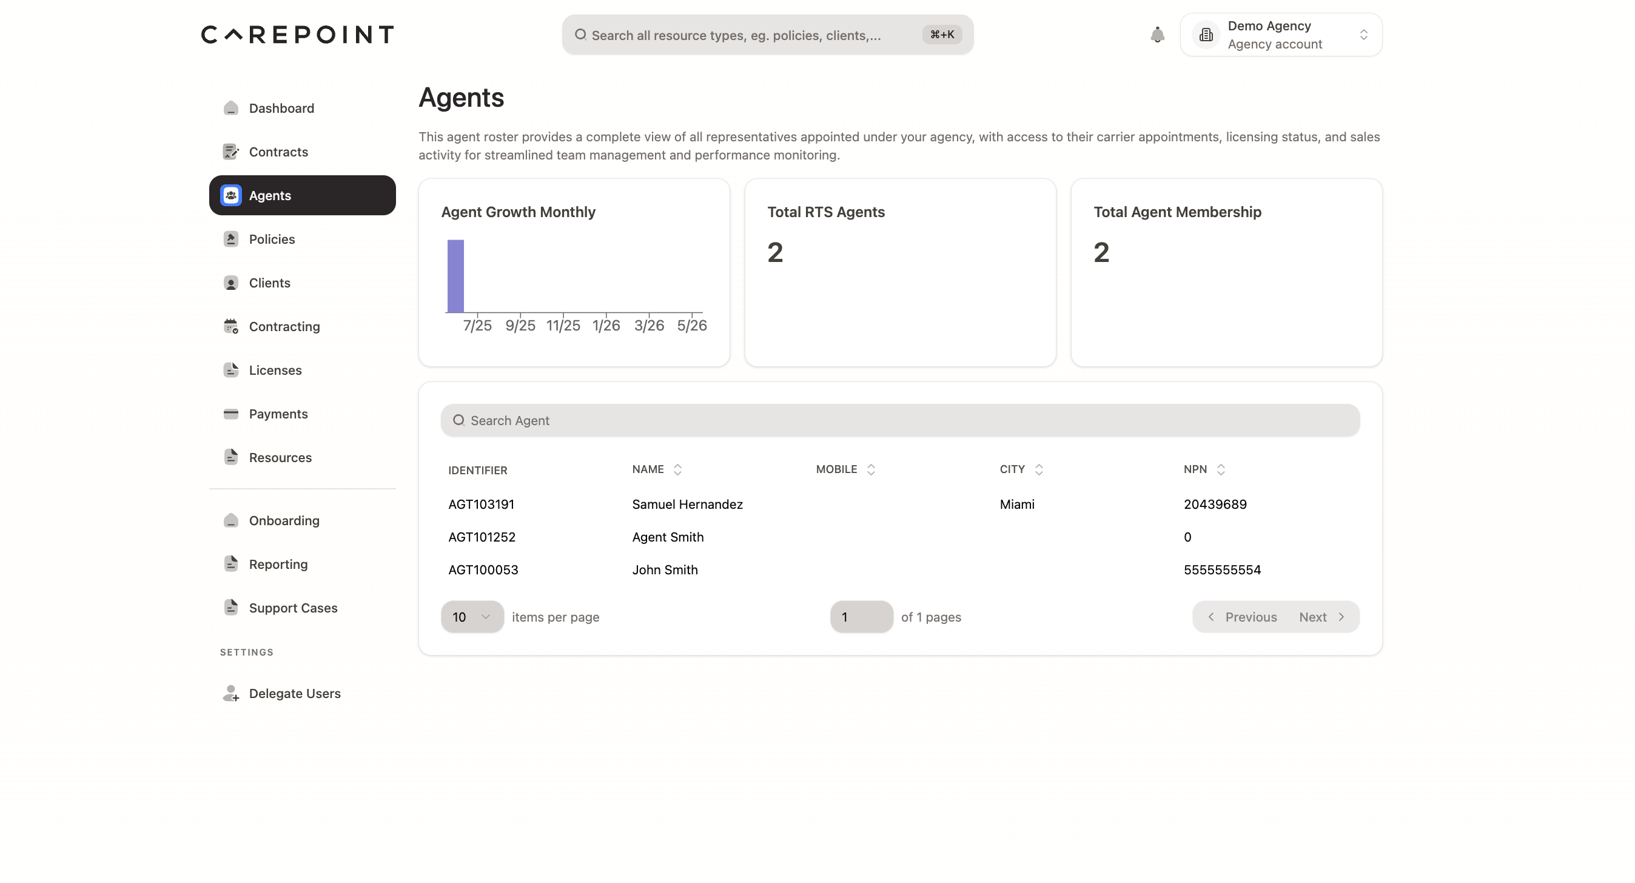Click the agency building icon
Image resolution: width=1635 pixels, height=883 pixels.
(1206, 35)
